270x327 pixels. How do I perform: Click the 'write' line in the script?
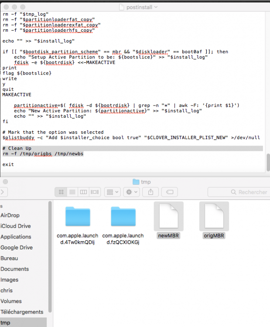tap(10, 78)
